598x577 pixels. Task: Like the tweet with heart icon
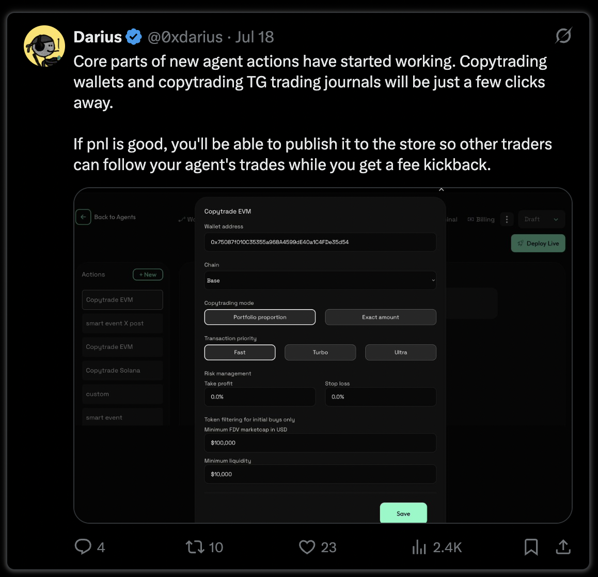pyautogui.click(x=307, y=547)
